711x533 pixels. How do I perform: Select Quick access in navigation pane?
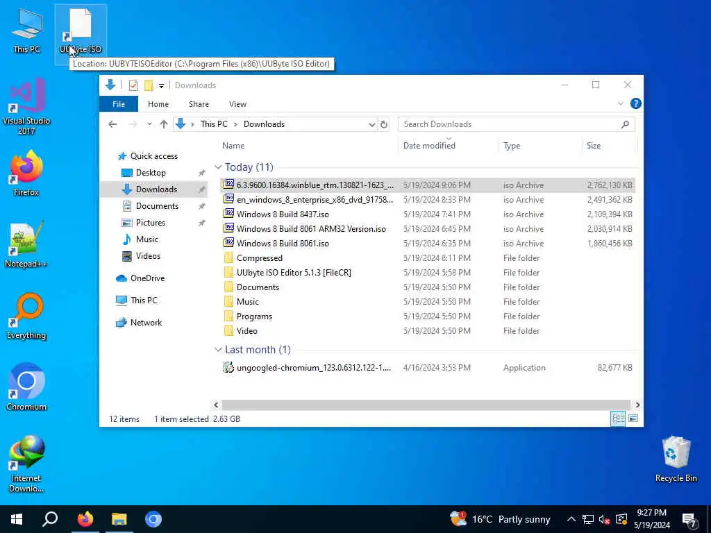click(x=153, y=156)
